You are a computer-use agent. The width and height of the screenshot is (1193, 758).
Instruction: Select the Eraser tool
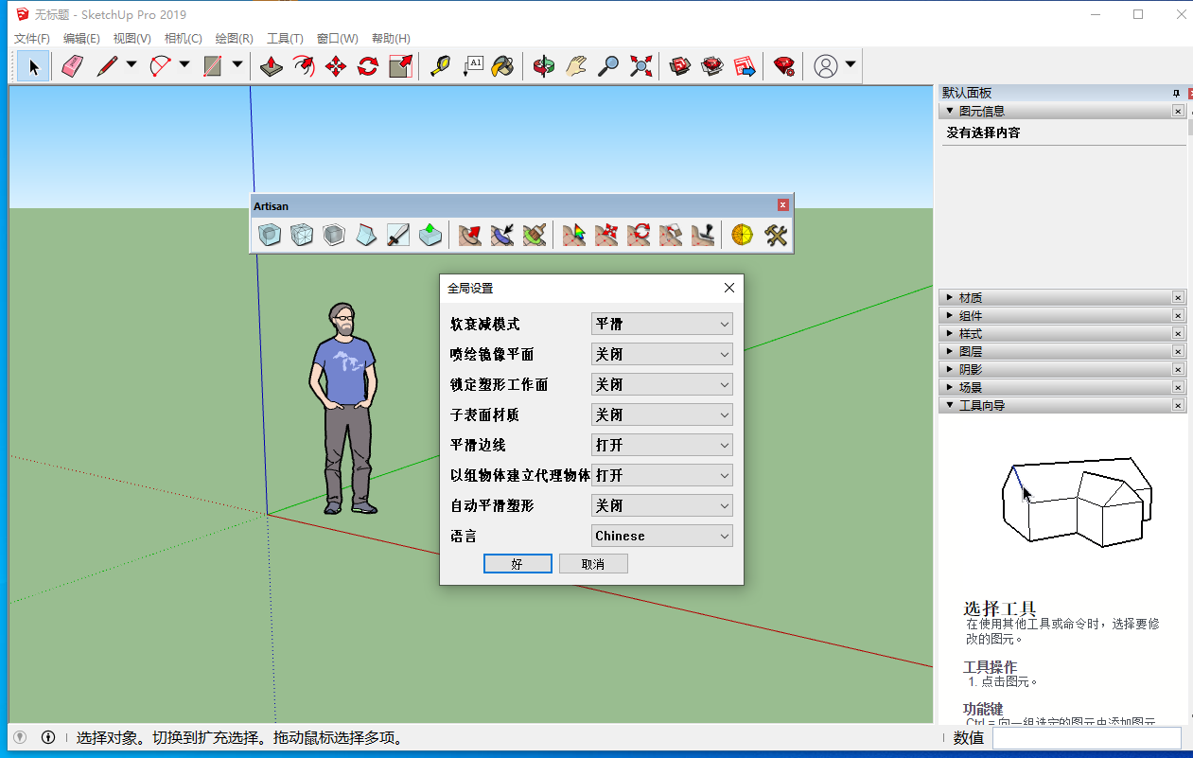pyautogui.click(x=73, y=66)
